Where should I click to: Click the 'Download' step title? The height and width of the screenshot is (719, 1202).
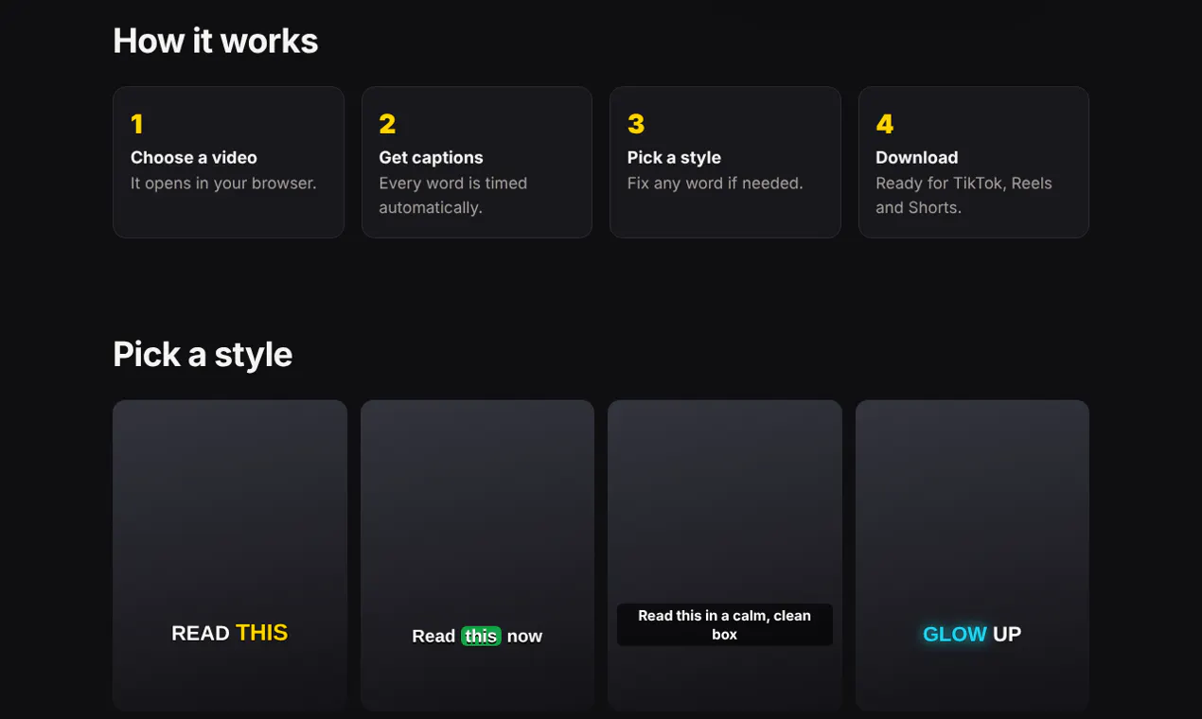916,158
